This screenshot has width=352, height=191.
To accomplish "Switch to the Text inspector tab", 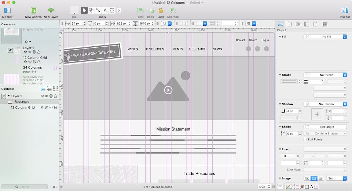I will point(289,24).
